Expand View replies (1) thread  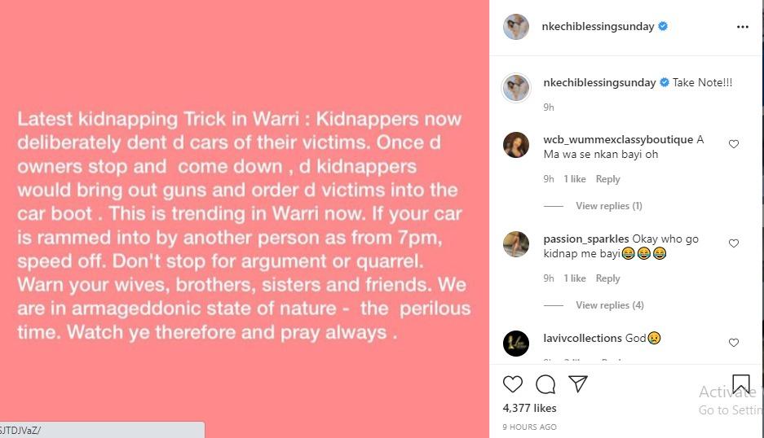pos(608,206)
